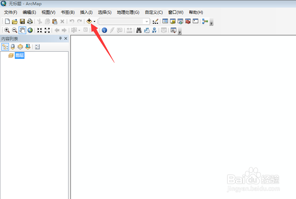
Task: Open Create Viewer Window tool
Action: coord(173,30)
